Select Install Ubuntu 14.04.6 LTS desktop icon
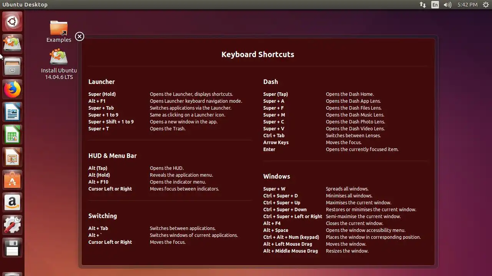Viewport: 492px width, 276px height. tap(59, 64)
